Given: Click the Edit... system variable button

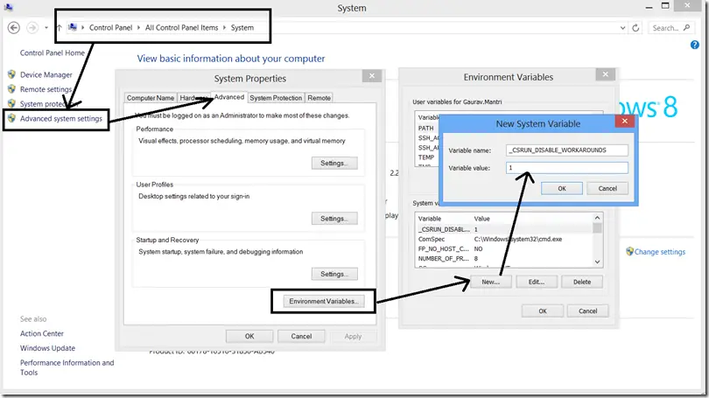Looking at the screenshot, I should tap(537, 282).
